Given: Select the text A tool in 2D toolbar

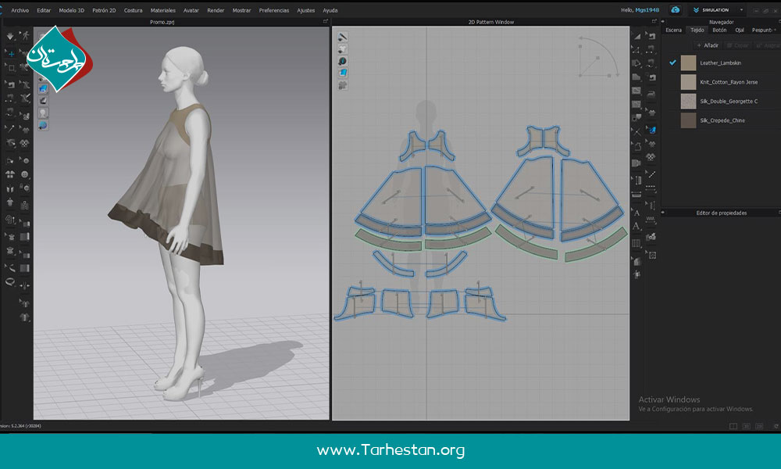Looking at the screenshot, I should point(637,213).
